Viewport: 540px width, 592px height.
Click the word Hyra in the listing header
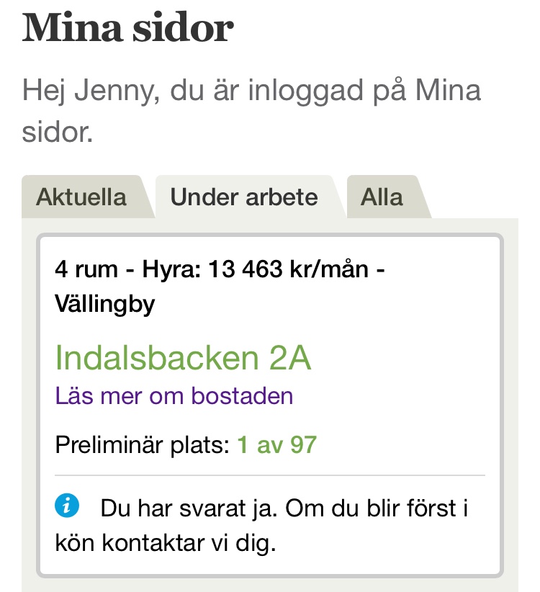[171, 269]
